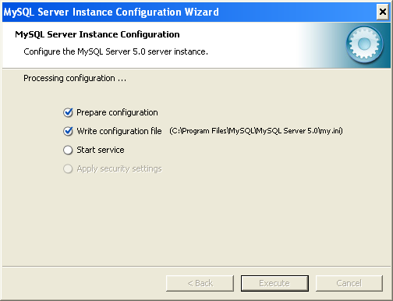Click the my.ini file path text
Screen dimensions: 393x301
(x=256, y=131)
